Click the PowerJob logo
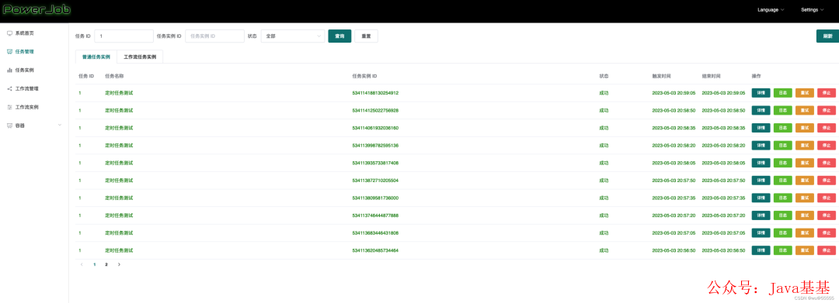 [37, 9]
